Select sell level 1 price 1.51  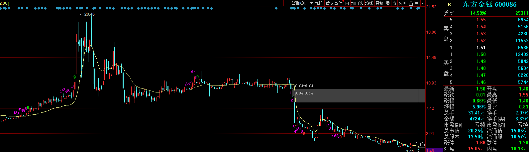point(481,48)
